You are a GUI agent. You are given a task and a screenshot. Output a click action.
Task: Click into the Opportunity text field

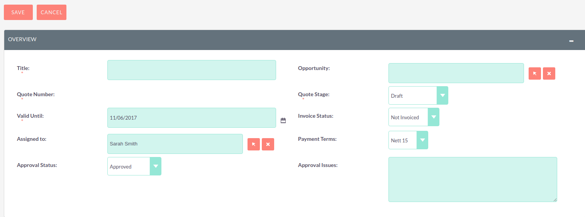click(456, 73)
